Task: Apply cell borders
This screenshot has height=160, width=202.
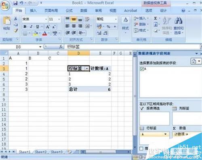Action: point(25,33)
